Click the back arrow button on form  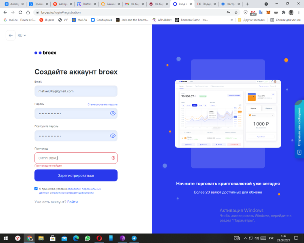click(x=11, y=36)
